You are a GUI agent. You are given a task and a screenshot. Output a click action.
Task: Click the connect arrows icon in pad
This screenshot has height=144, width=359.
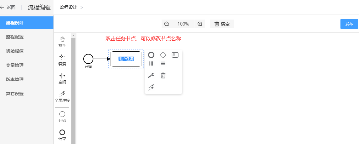[x=151, y=87]
